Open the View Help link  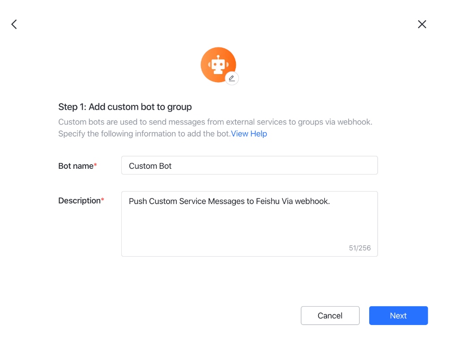pyautogui.click(x=249, y=134)
